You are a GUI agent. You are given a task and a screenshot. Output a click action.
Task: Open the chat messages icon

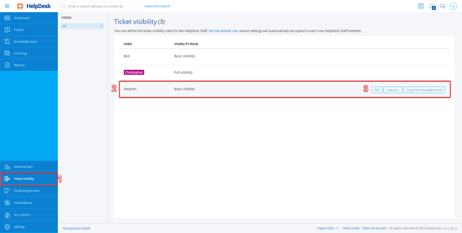442,6
